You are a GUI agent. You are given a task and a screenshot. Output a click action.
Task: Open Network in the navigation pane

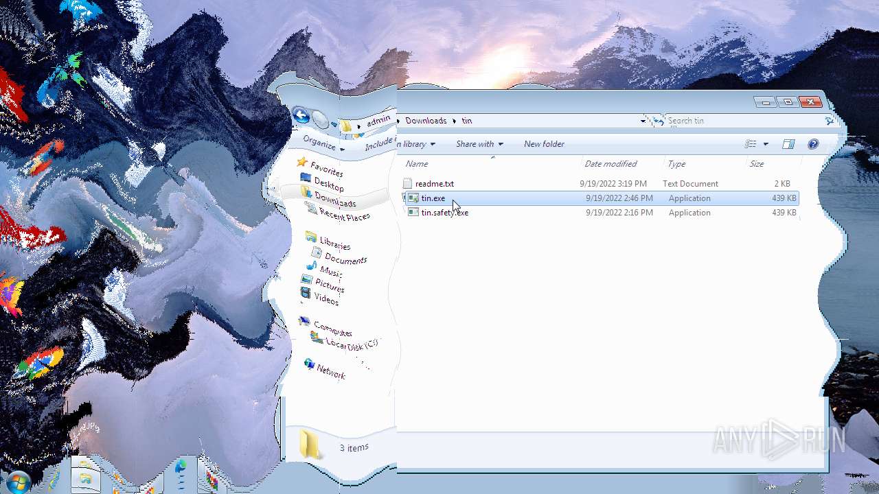click(331, 371)
